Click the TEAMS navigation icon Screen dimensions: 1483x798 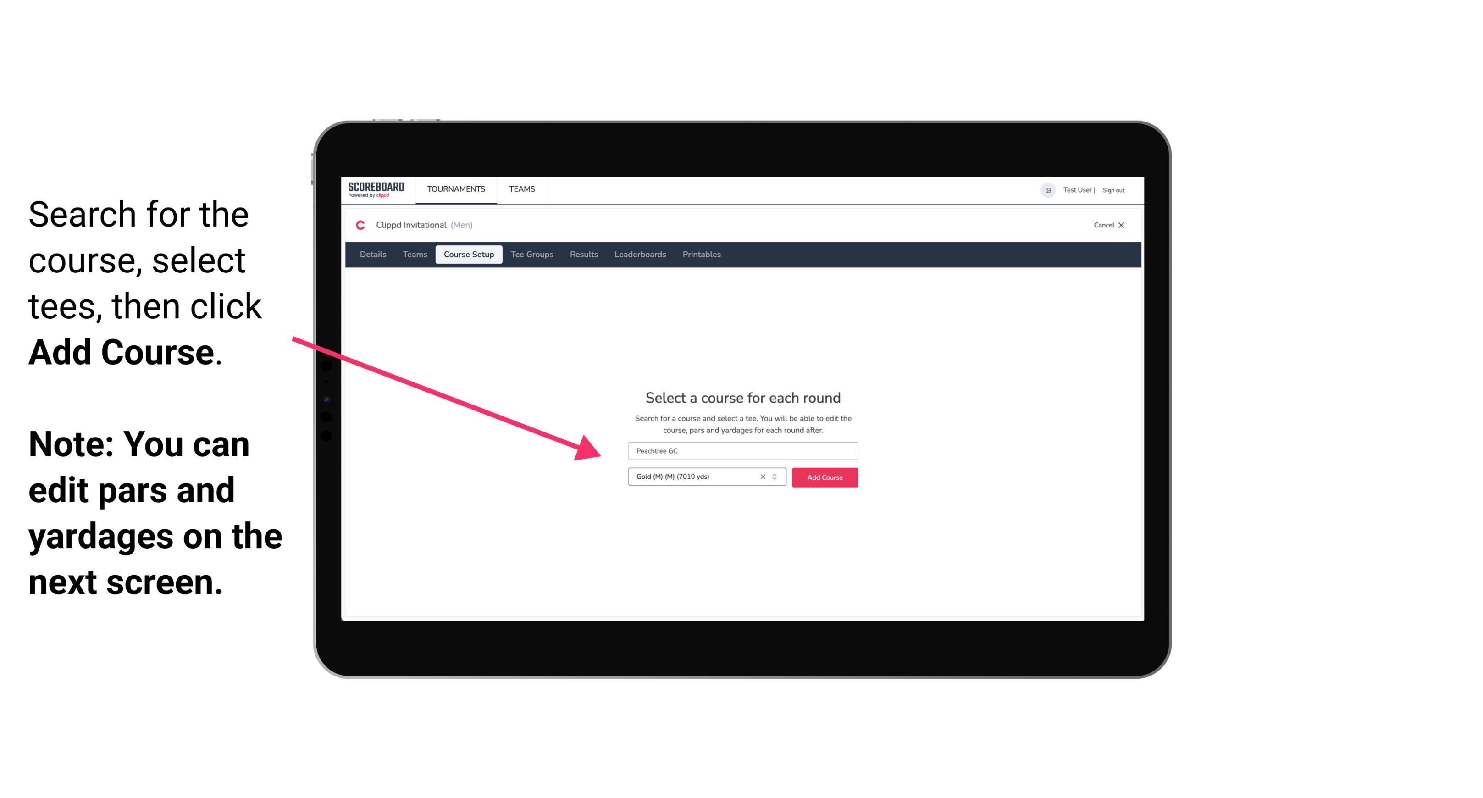520,188
